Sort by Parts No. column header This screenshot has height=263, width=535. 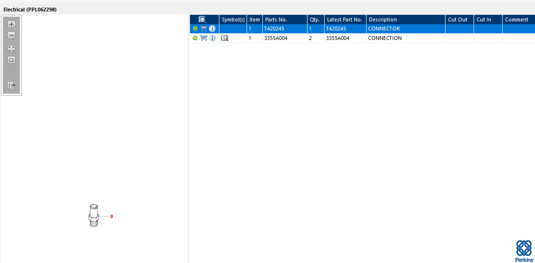click(285, 19)
